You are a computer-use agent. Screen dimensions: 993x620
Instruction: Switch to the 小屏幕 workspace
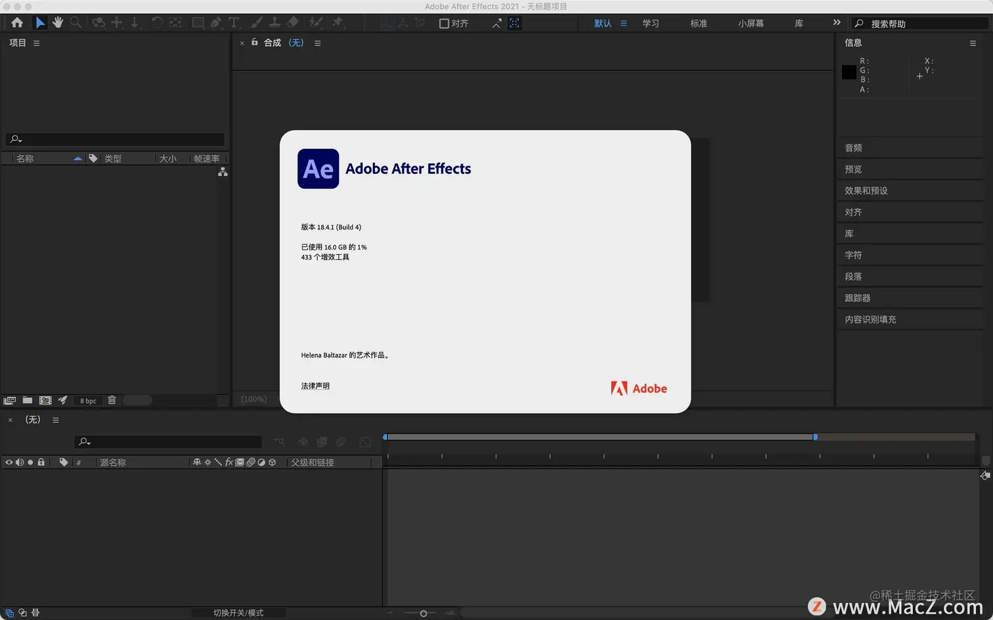pos(751,24)
